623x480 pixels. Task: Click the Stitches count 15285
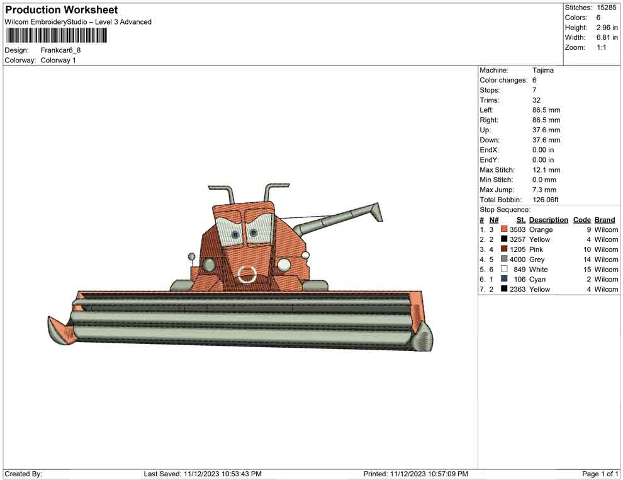point(607,8)
